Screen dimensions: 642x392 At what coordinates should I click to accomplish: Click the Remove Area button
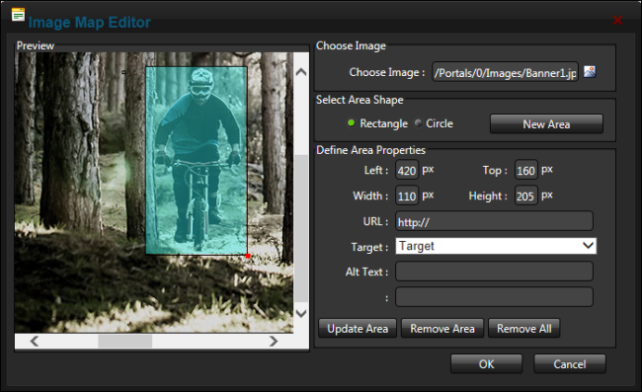(x=442, y=328)
